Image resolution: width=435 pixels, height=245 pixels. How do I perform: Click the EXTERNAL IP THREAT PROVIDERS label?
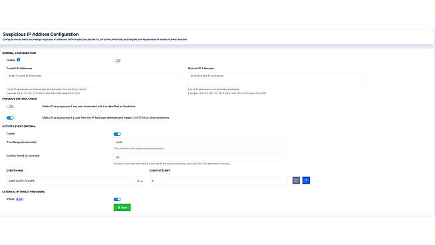pos(23,192)
